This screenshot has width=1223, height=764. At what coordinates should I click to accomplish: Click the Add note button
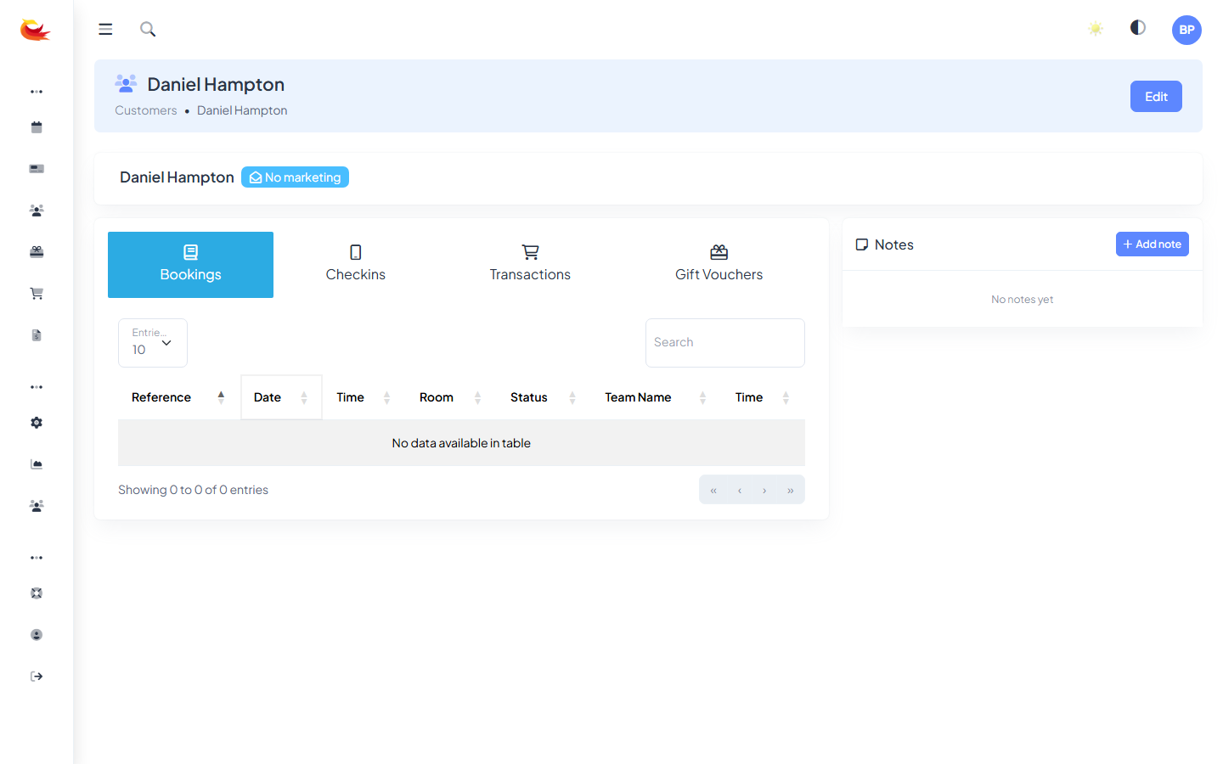point(1152,244)
